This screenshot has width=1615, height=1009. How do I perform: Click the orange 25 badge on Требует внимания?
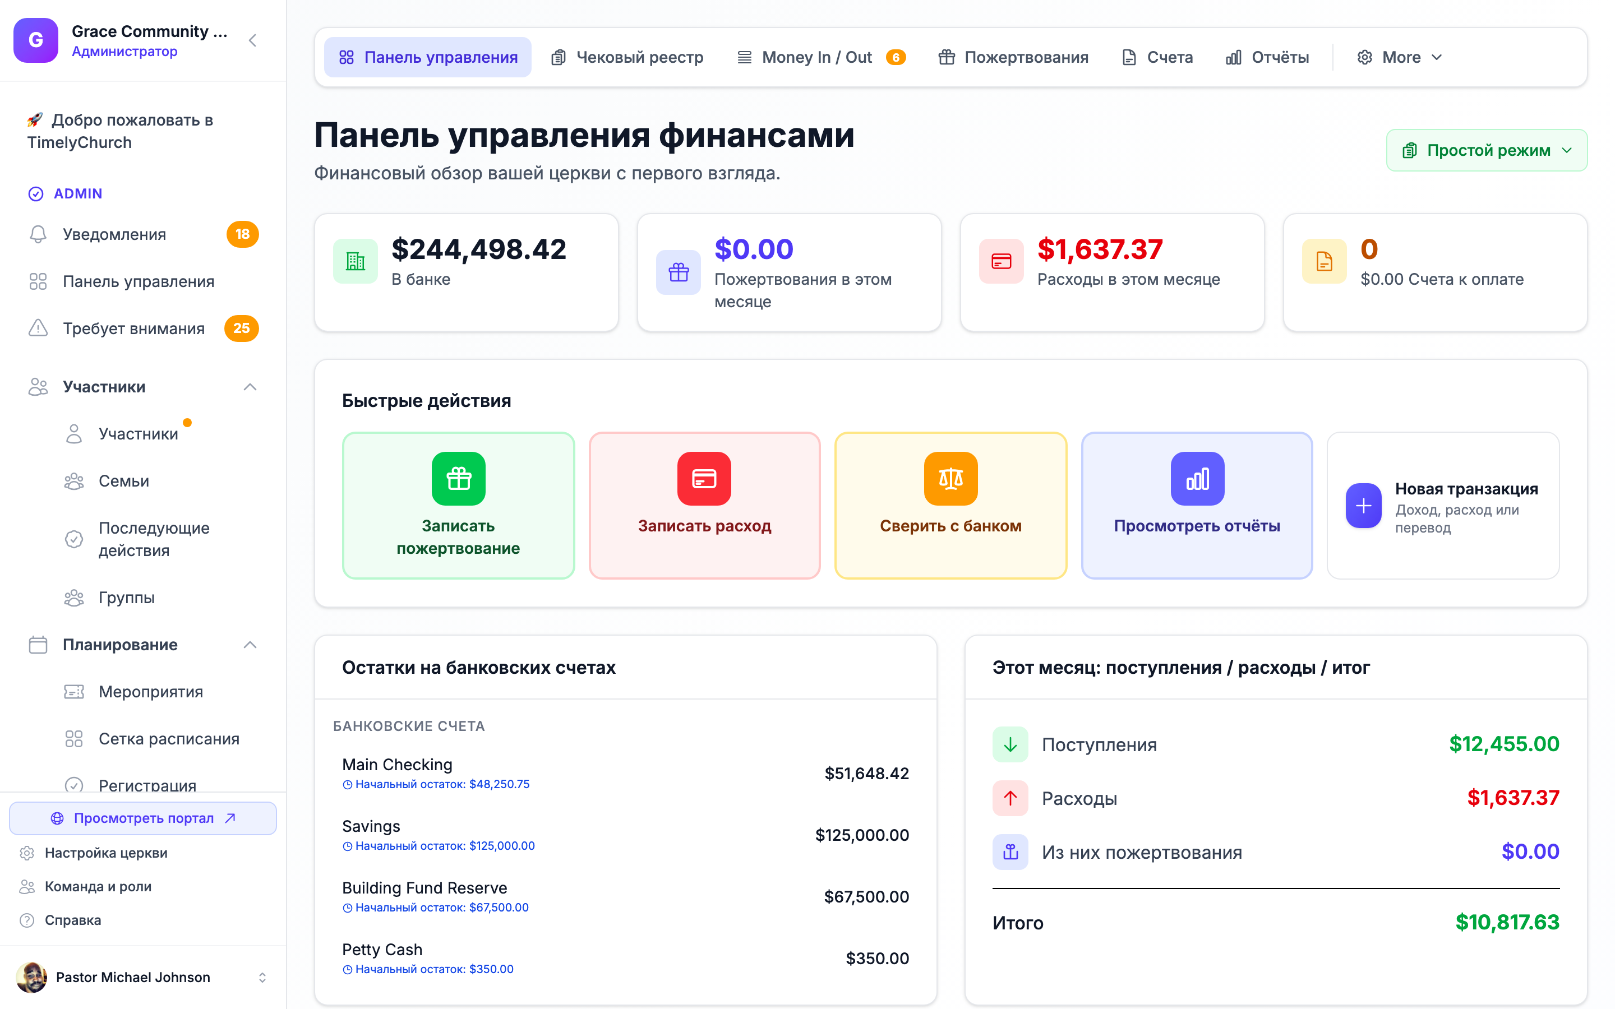(242, 328)
